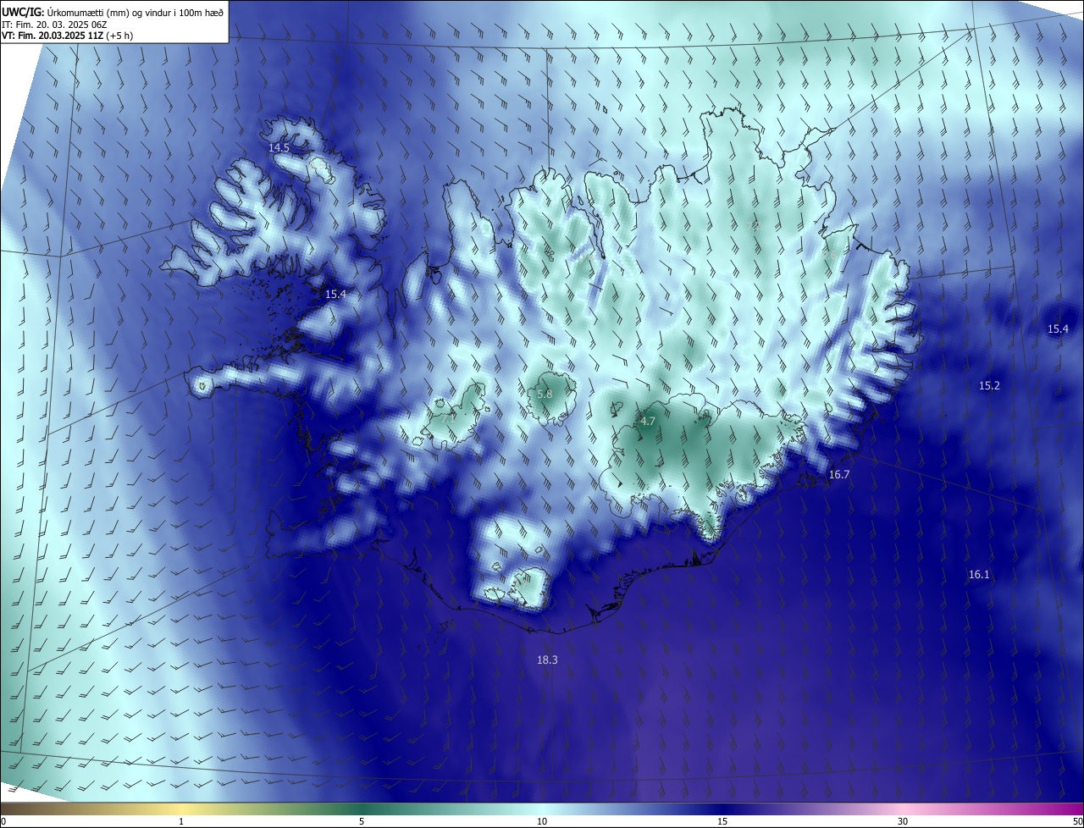Click the 16.1 value over the southeastern sea
1084x828 pixels.
[979, 574]
